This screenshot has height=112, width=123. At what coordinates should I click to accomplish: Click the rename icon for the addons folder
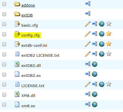coord(88,4)
